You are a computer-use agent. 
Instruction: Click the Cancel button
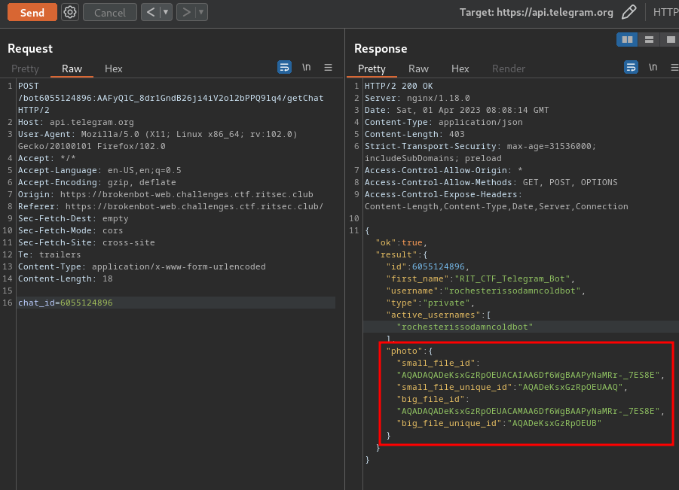tap(110, 13)
